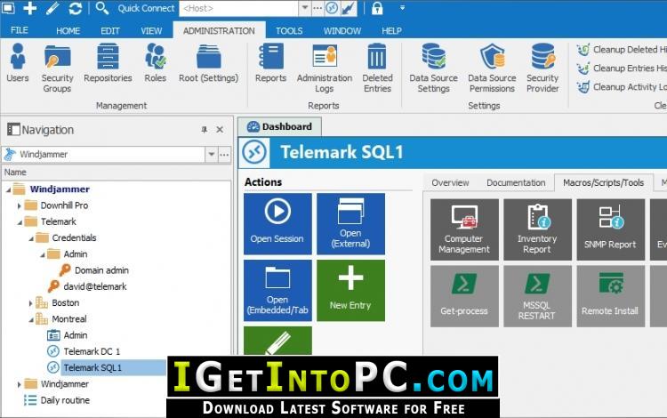667x418 pixels.
Task: Click the Open Session button
Action: coord(277,223)
